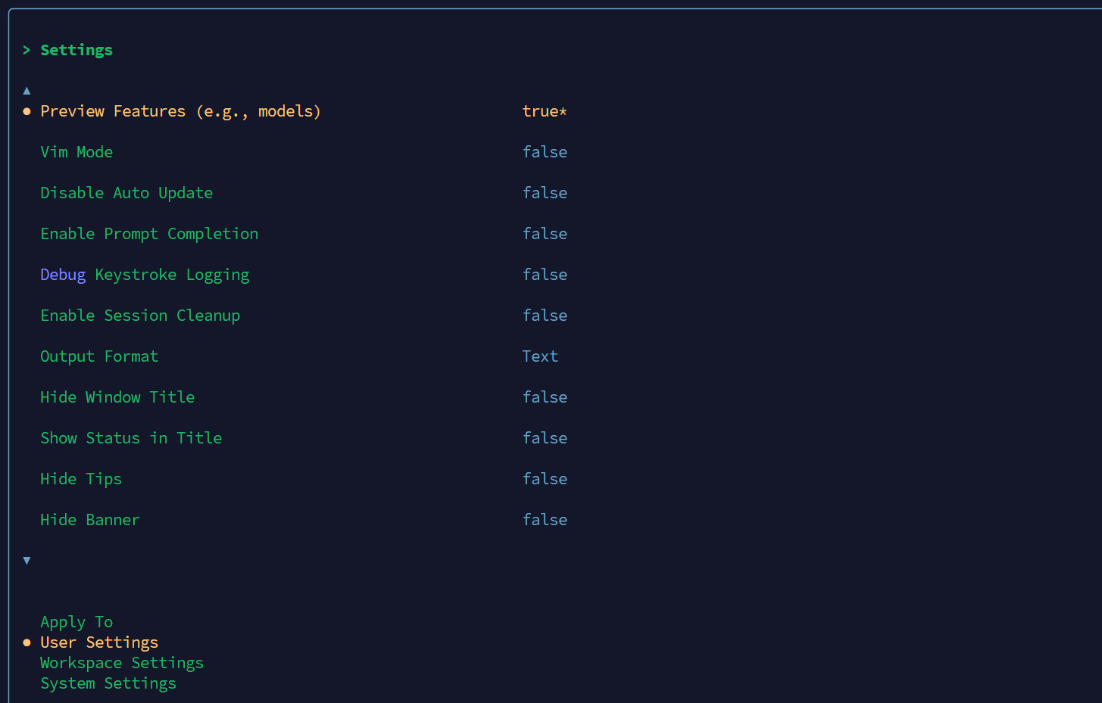Click the upward scroll triangle

(27, 90)
